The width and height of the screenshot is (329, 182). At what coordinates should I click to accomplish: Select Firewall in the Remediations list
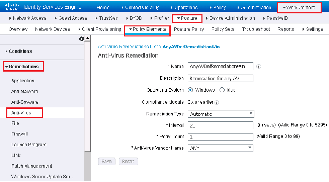click(19, 134)
